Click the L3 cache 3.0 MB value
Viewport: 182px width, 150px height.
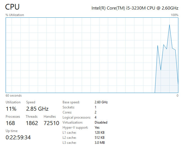coord(99,143)
